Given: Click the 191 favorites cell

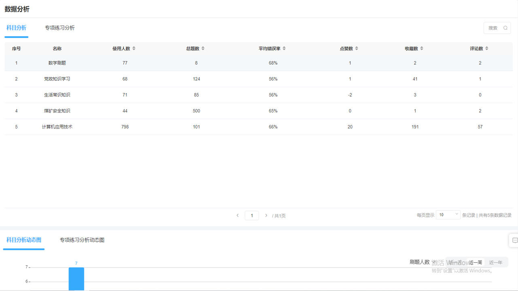Looking at the screenshot, I should [x=415, y=127].
